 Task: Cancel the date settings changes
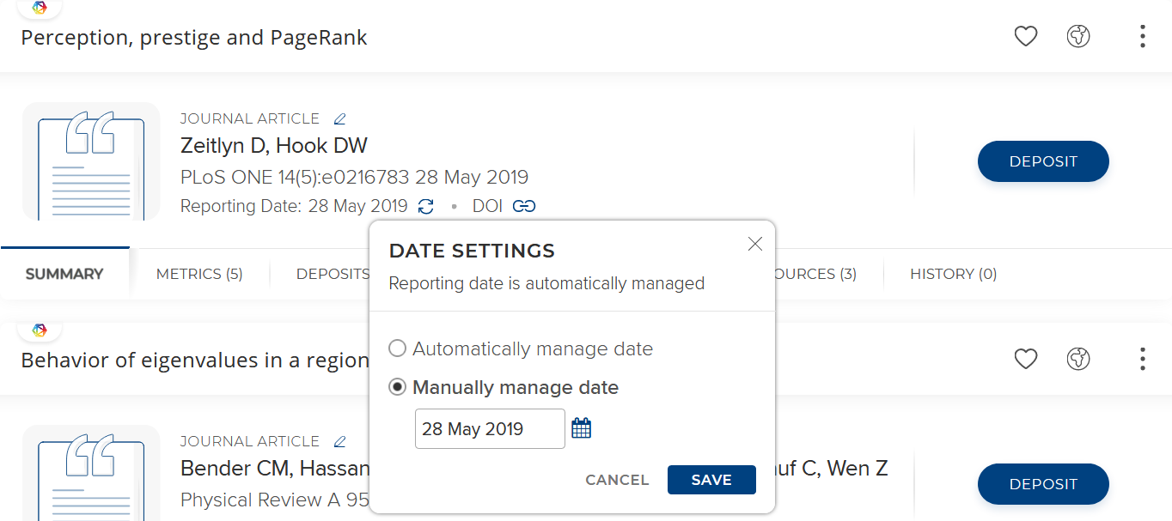click(x=617, y=480)
